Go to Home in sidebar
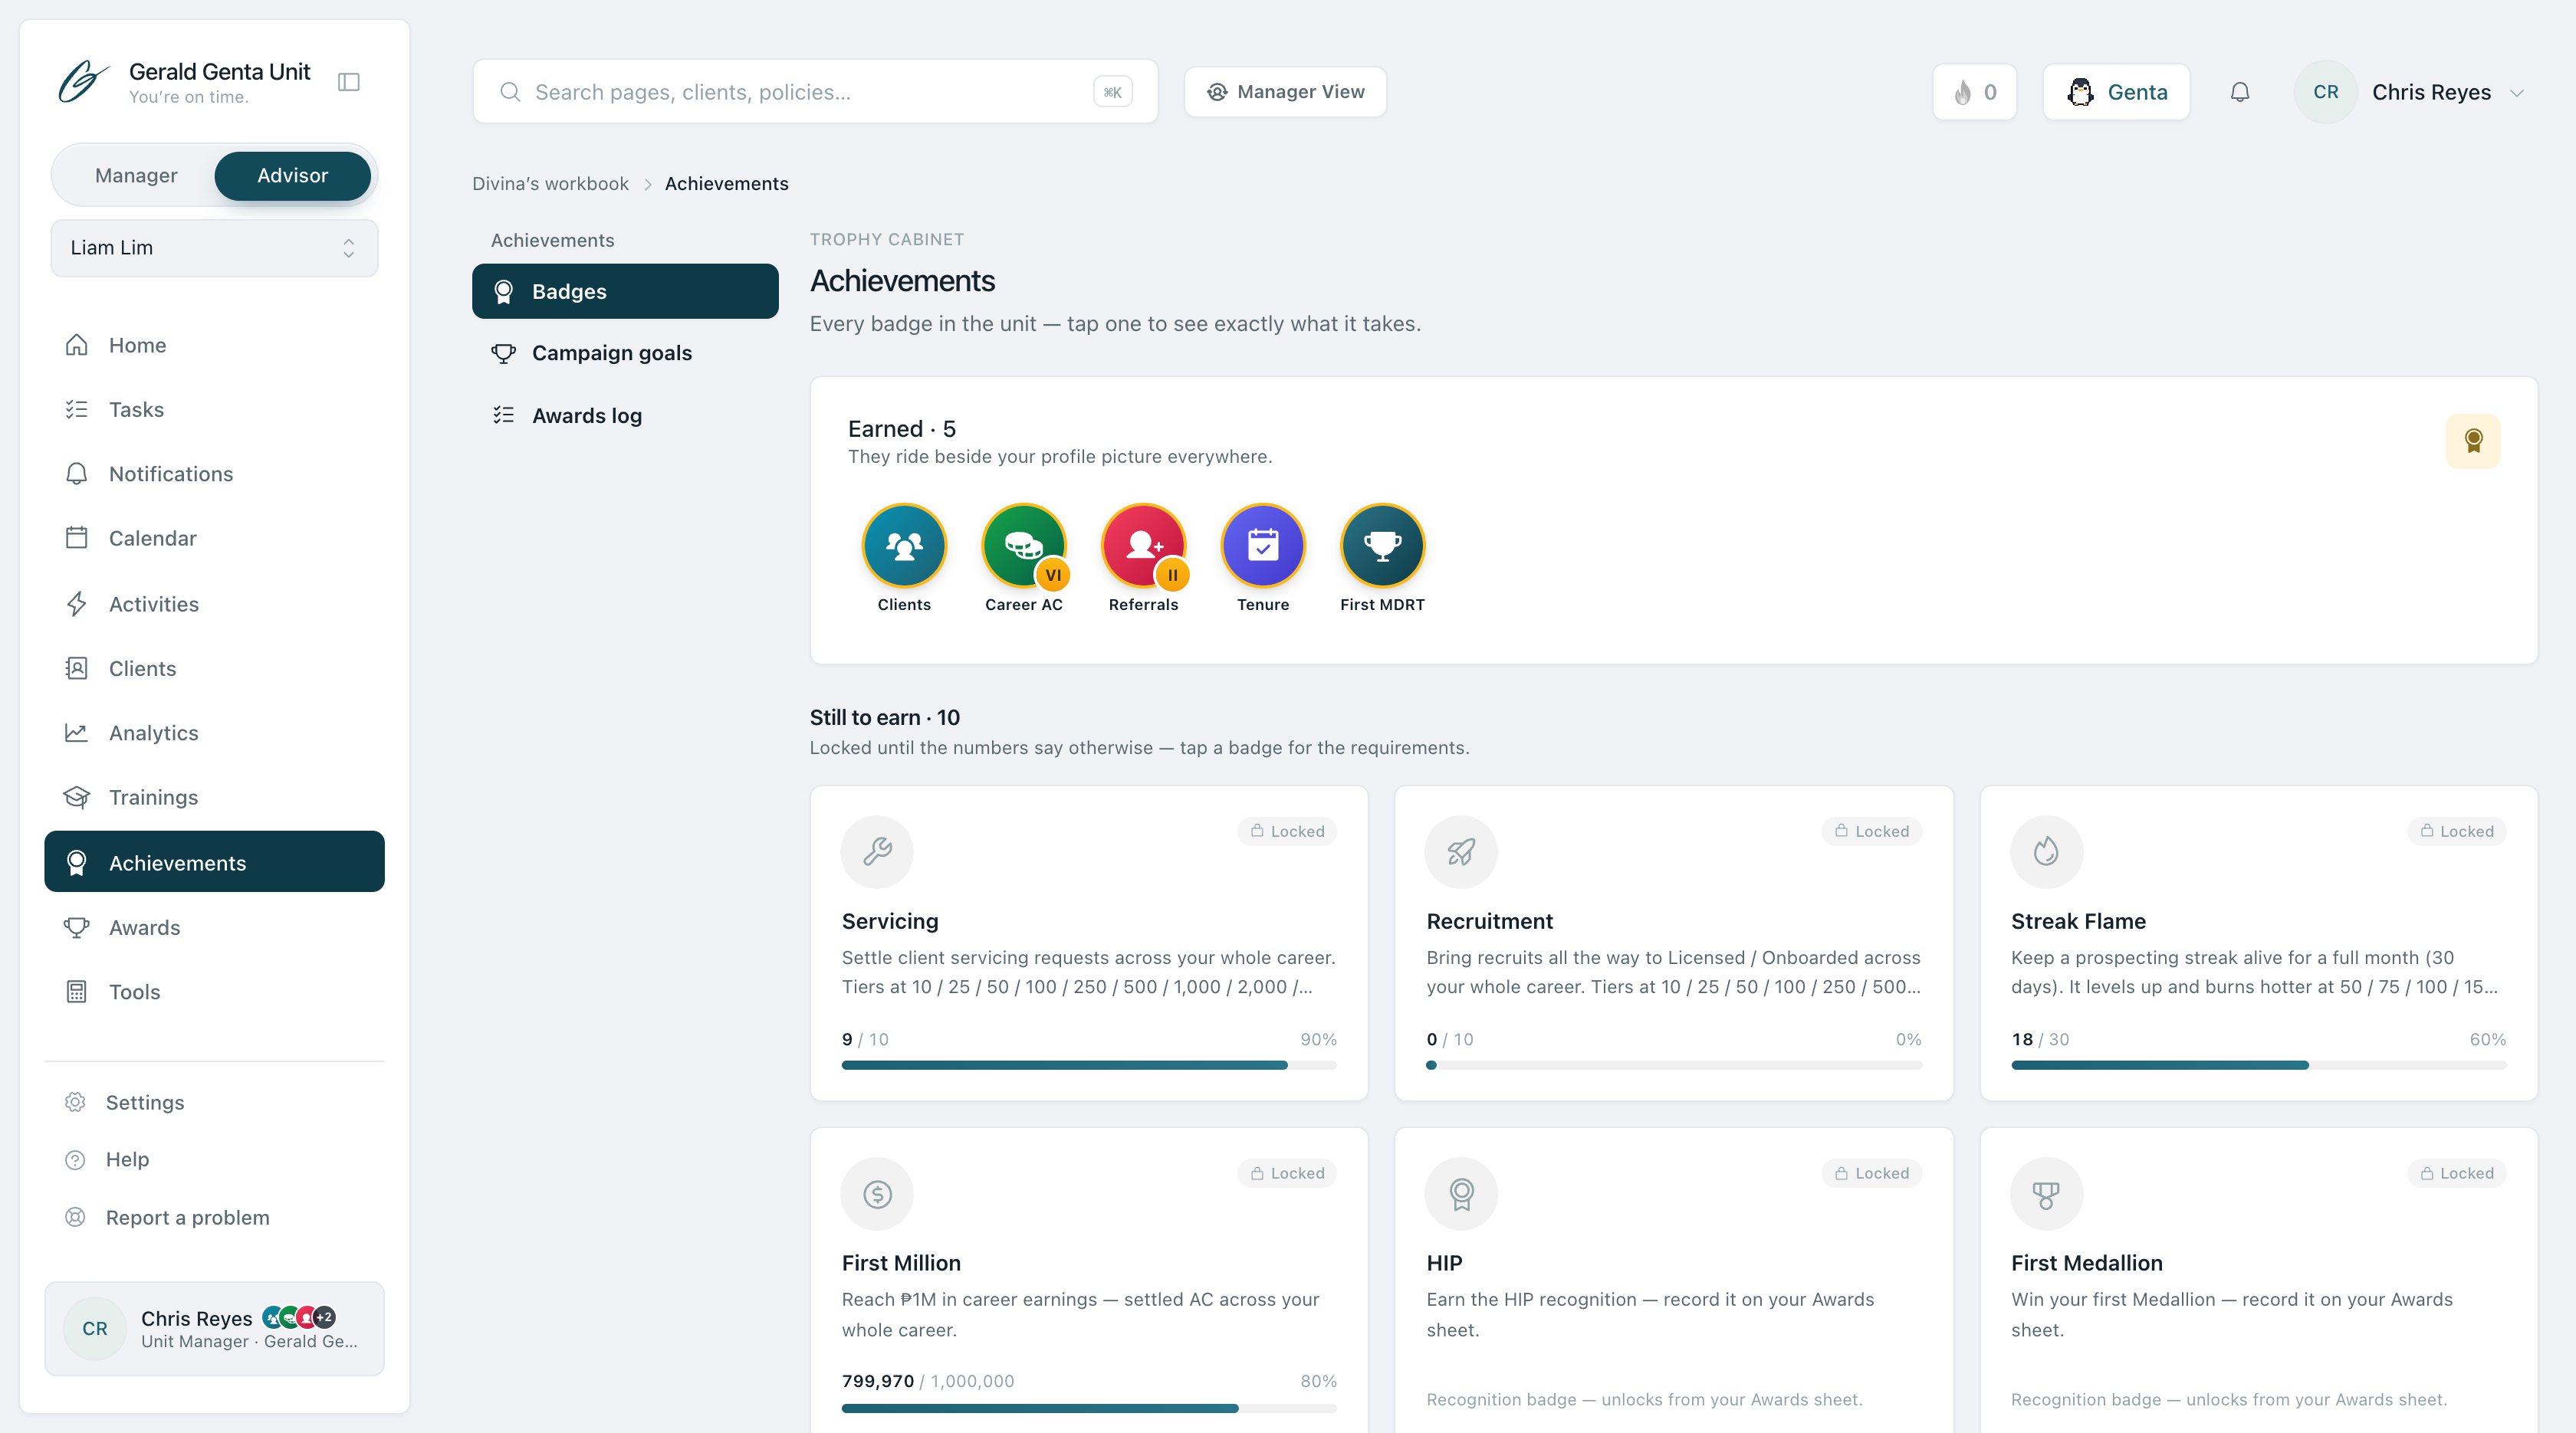 (214, 345)
